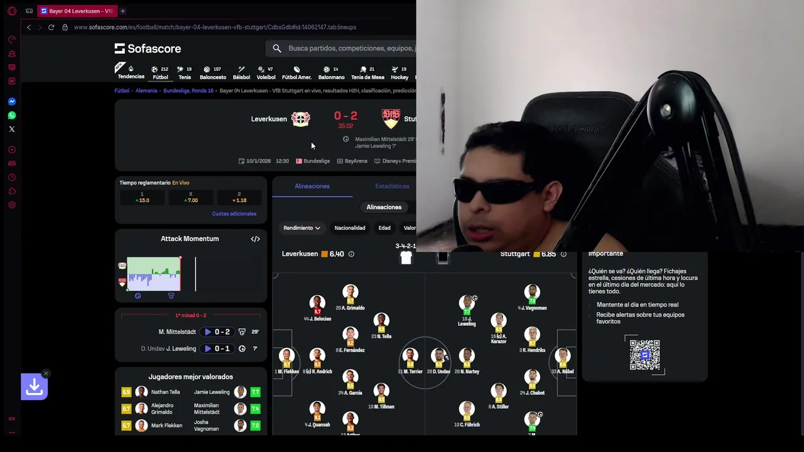804x452 pixels.
Task: Open the Opera main menu logo
Action: click(x=11, y=11)
